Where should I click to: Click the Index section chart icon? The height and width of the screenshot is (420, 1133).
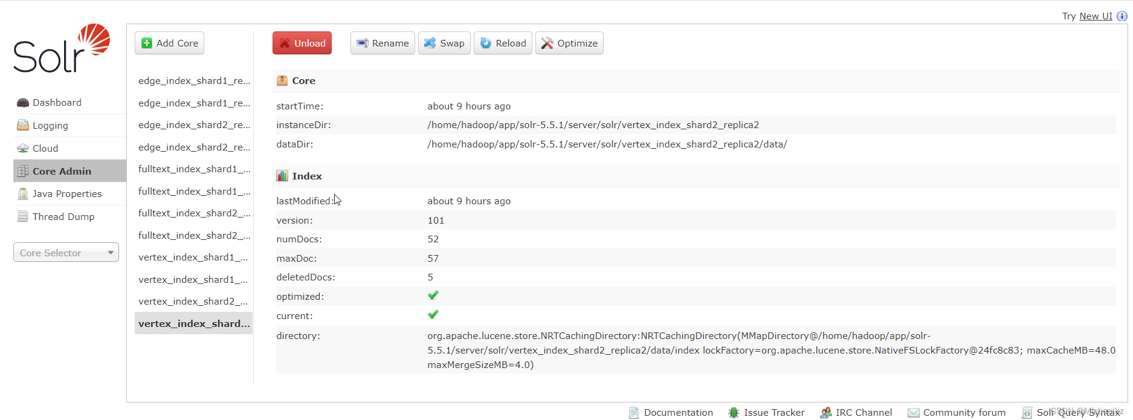click(x=282, y=176)
